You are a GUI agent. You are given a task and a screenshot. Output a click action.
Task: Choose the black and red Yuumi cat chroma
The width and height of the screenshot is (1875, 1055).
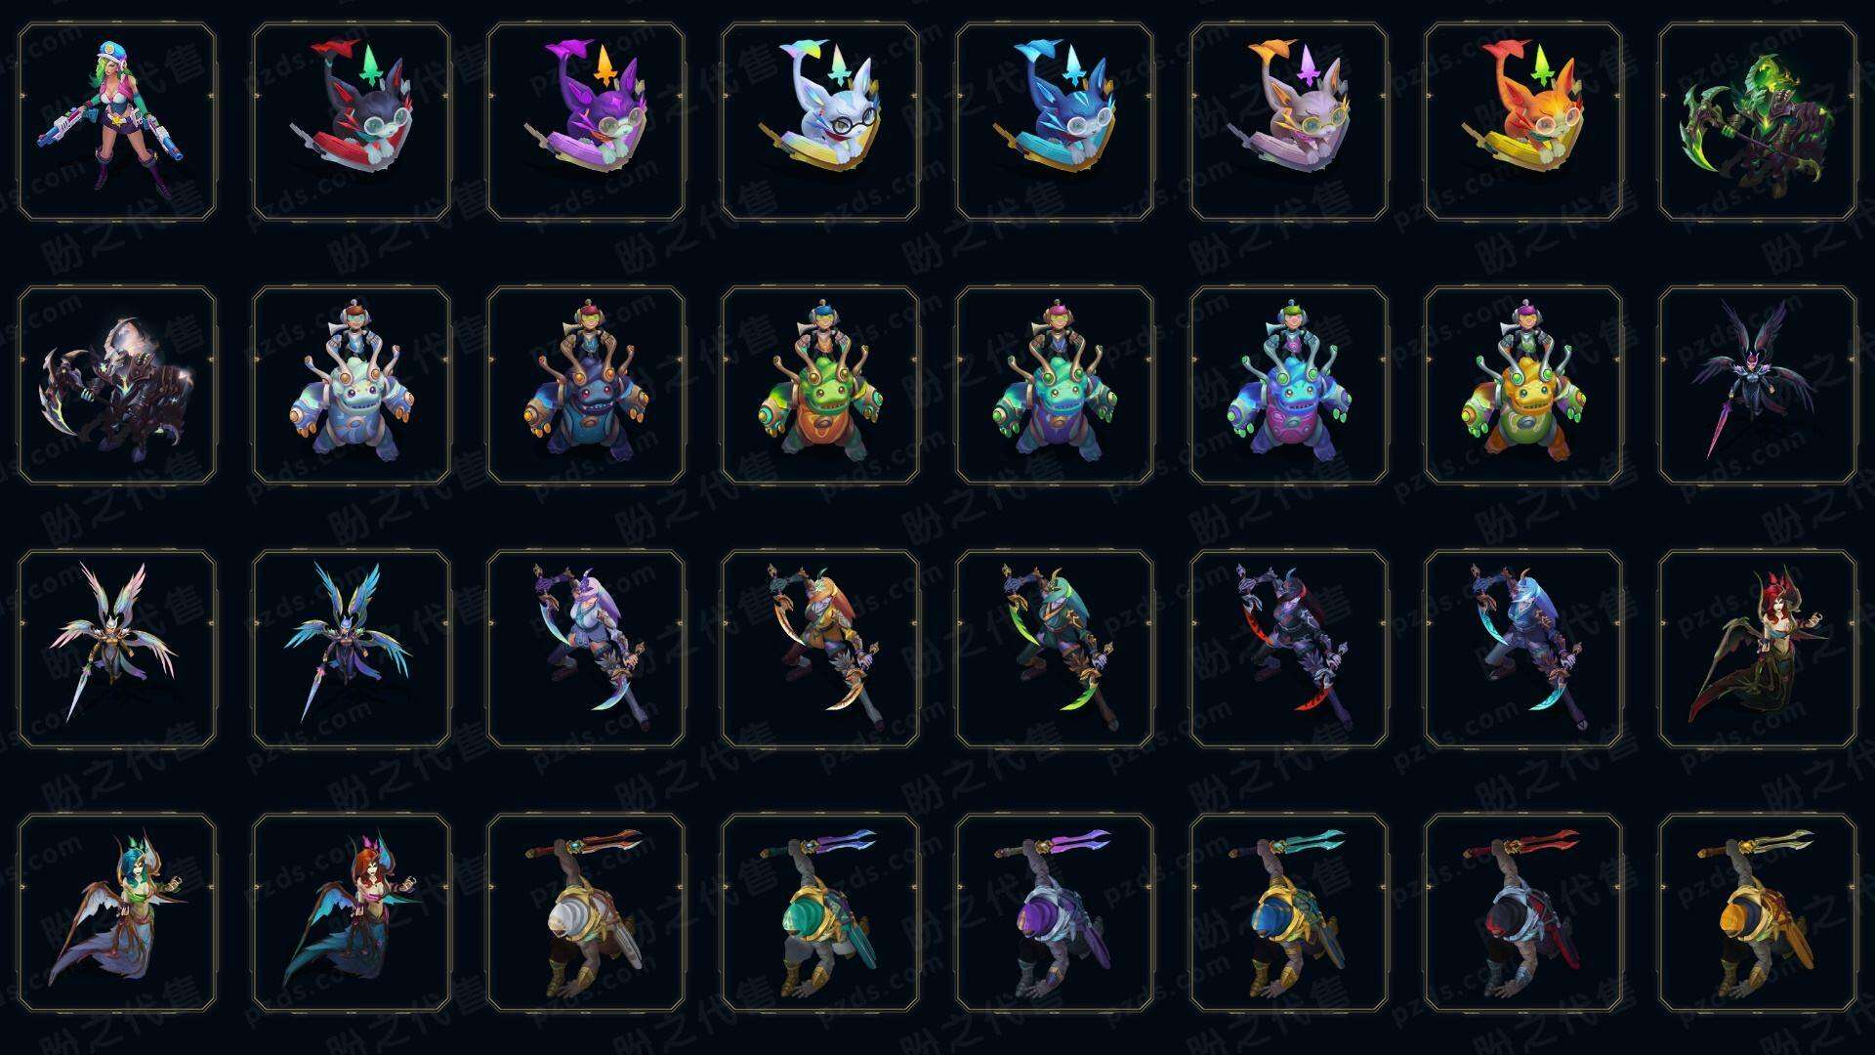point(352,121)
